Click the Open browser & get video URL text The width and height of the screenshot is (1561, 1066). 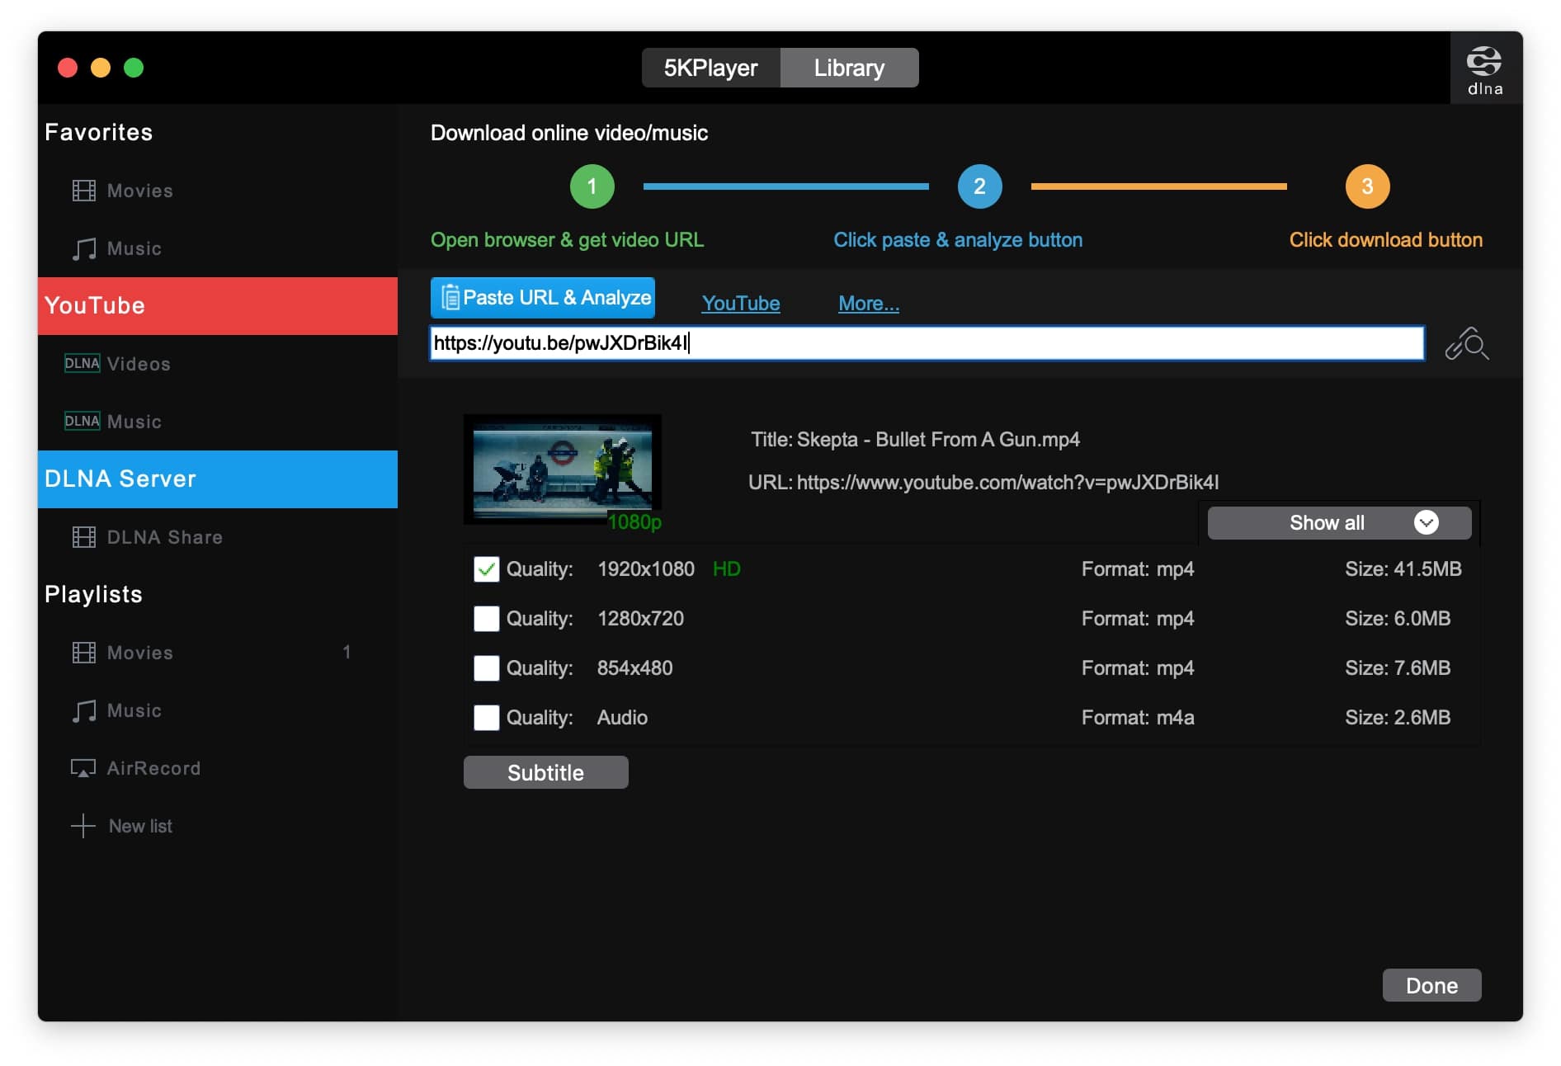click(568, 240)
